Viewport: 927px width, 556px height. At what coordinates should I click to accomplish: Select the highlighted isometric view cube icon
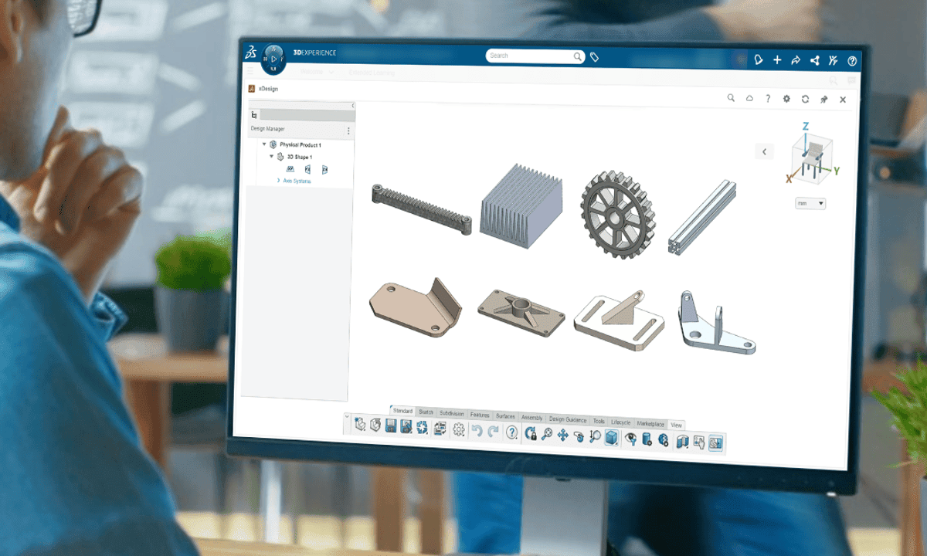click(610, 436)
